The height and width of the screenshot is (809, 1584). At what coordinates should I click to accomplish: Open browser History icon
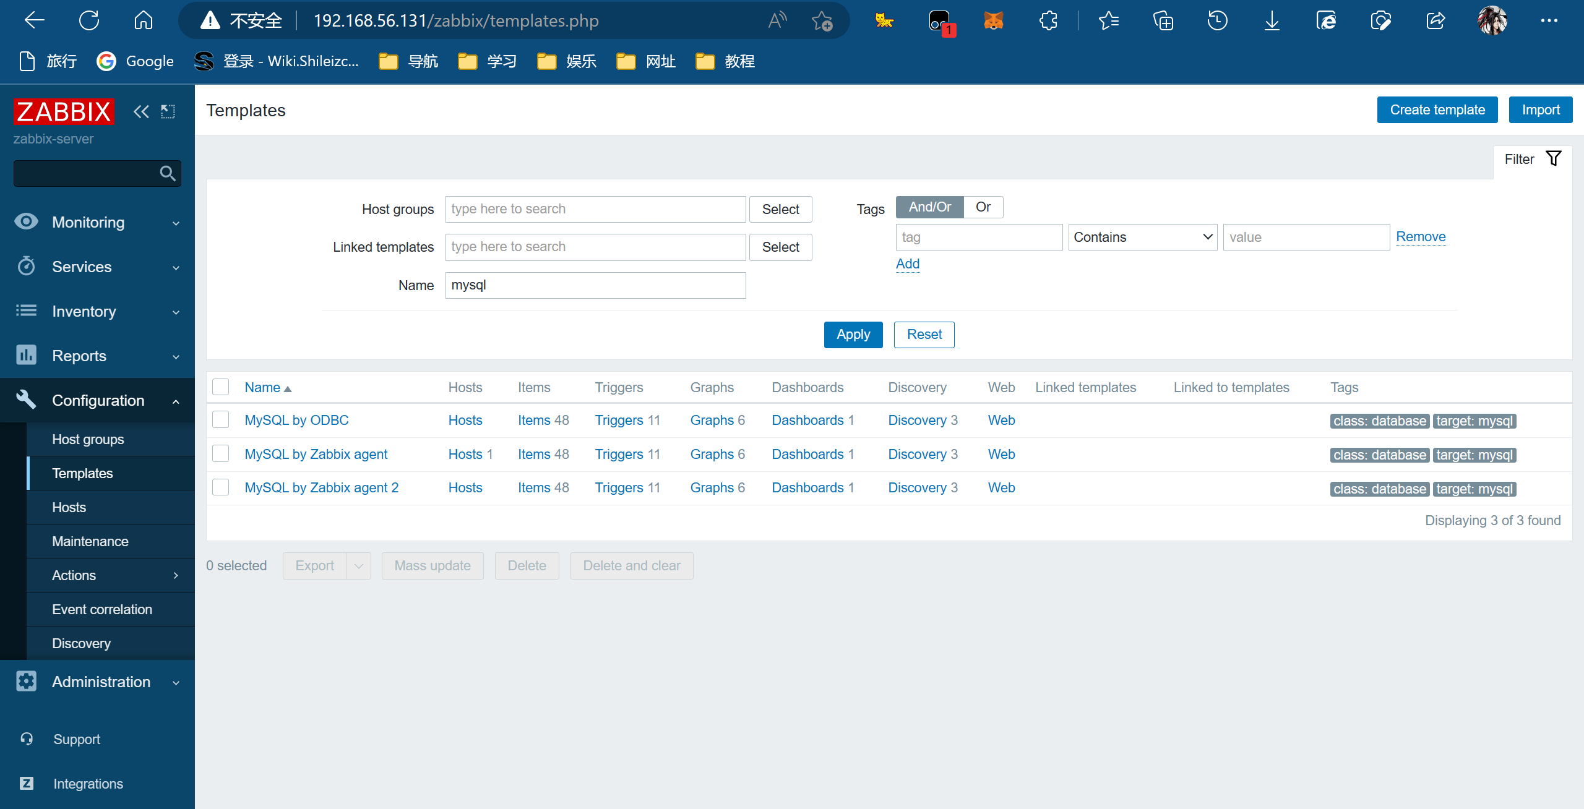point(1217,20)
